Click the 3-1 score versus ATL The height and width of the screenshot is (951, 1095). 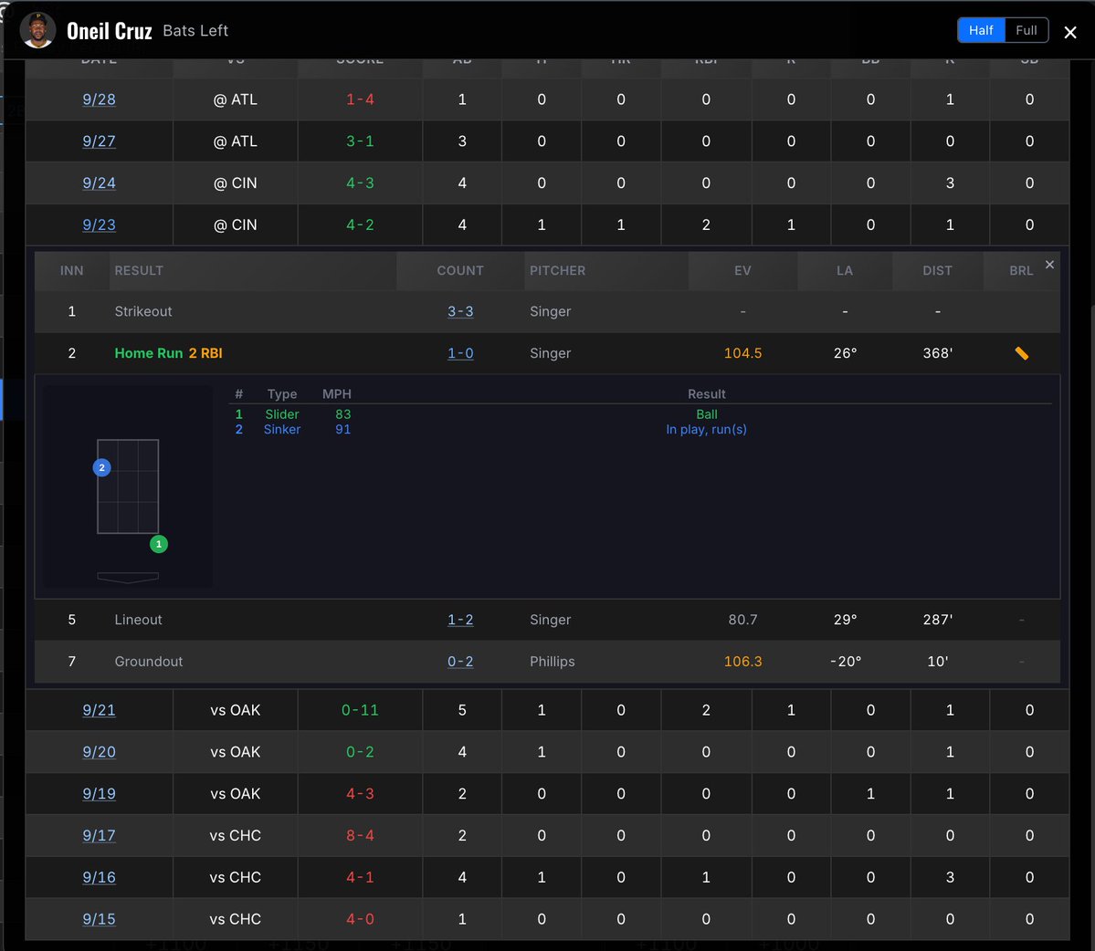(x=360, y=141)
